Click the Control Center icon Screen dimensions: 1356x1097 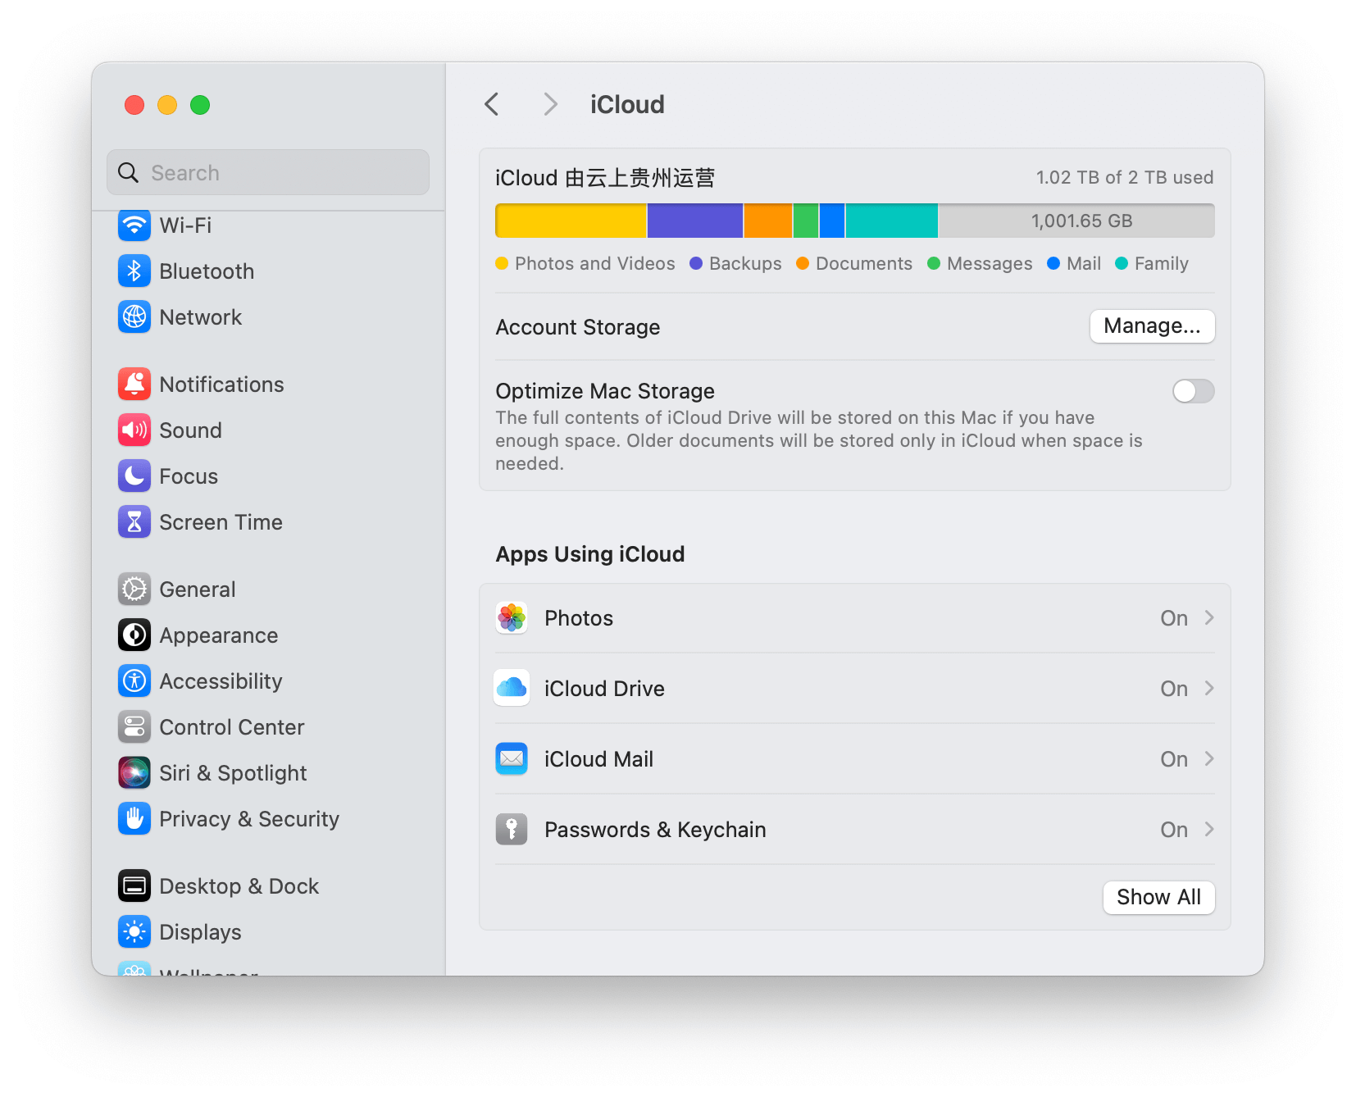[x=134, y=727]
